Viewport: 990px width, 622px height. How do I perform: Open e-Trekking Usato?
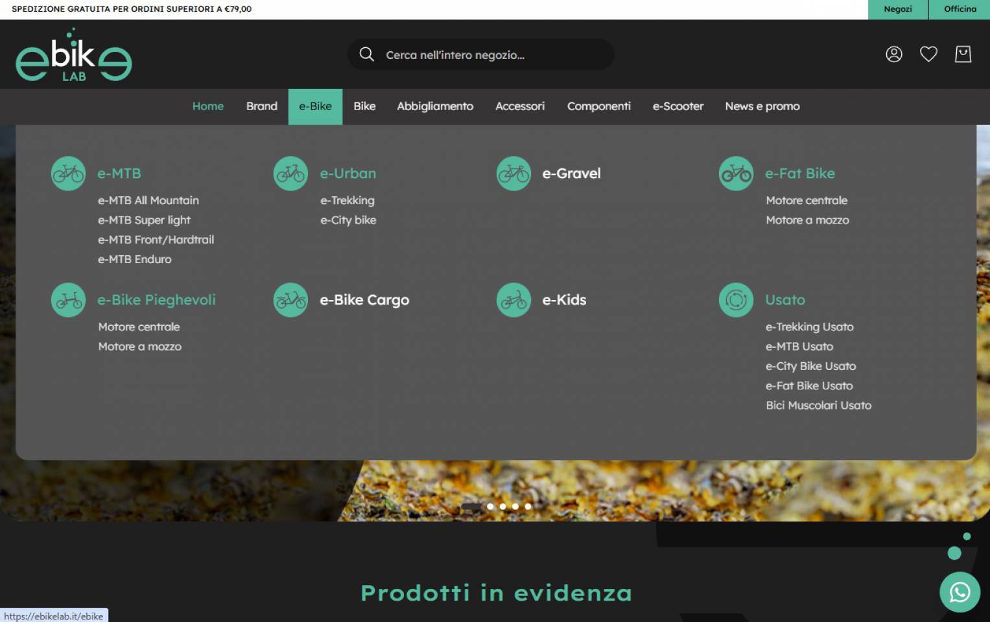[810, 327]
